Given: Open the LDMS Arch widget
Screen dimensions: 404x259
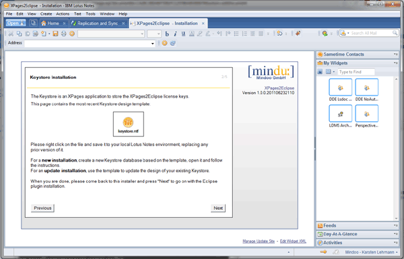Looking at the screenshot, I should pos(340,116).
